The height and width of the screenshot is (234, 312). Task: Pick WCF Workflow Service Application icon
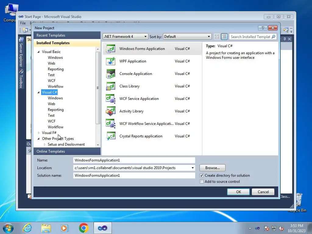point(110,124)
